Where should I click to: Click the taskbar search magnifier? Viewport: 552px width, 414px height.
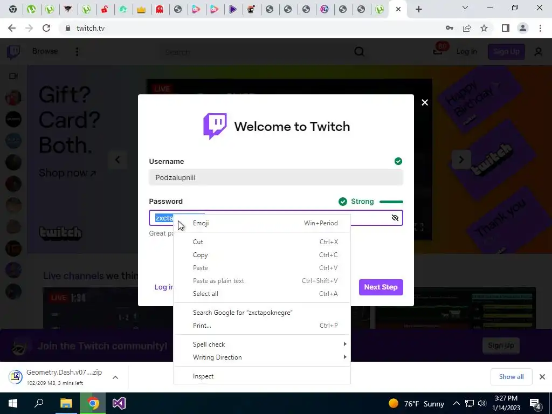[x=39, y=403]
